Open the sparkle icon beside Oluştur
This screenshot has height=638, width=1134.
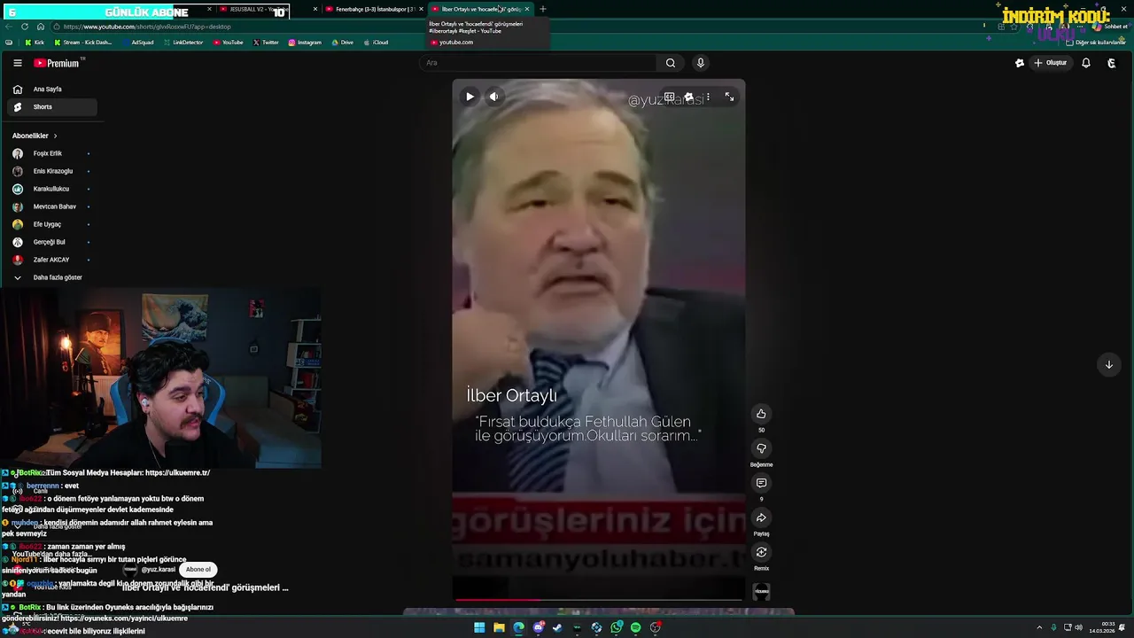point(1020,63)
